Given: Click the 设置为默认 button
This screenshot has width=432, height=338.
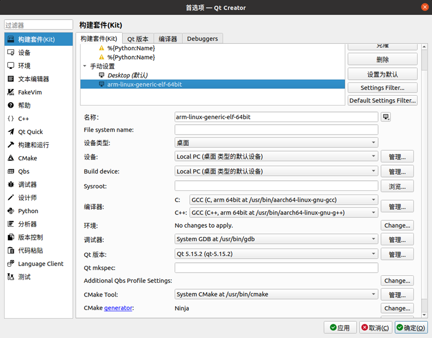Looking at the screenshot, I should click(383, 74).
